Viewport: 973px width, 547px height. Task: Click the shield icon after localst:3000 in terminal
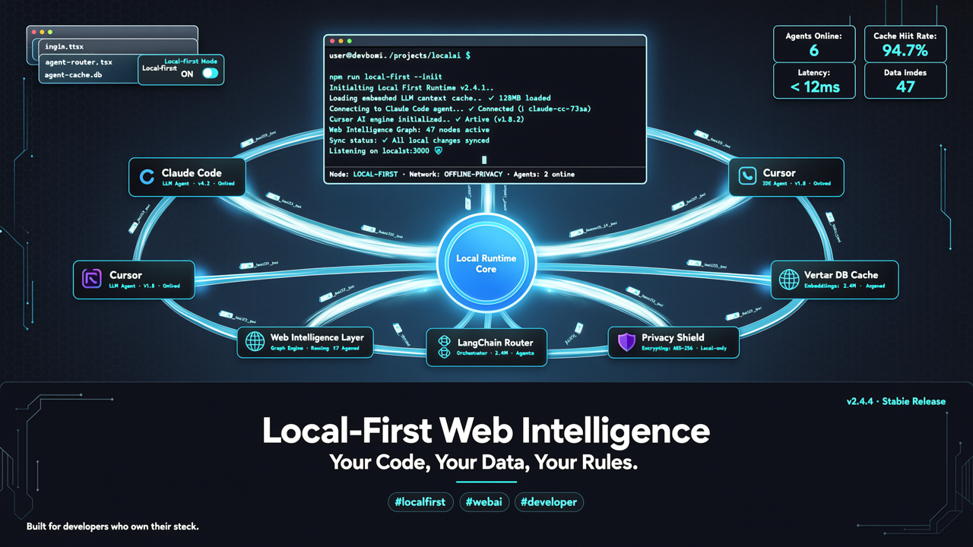(439, 151)
